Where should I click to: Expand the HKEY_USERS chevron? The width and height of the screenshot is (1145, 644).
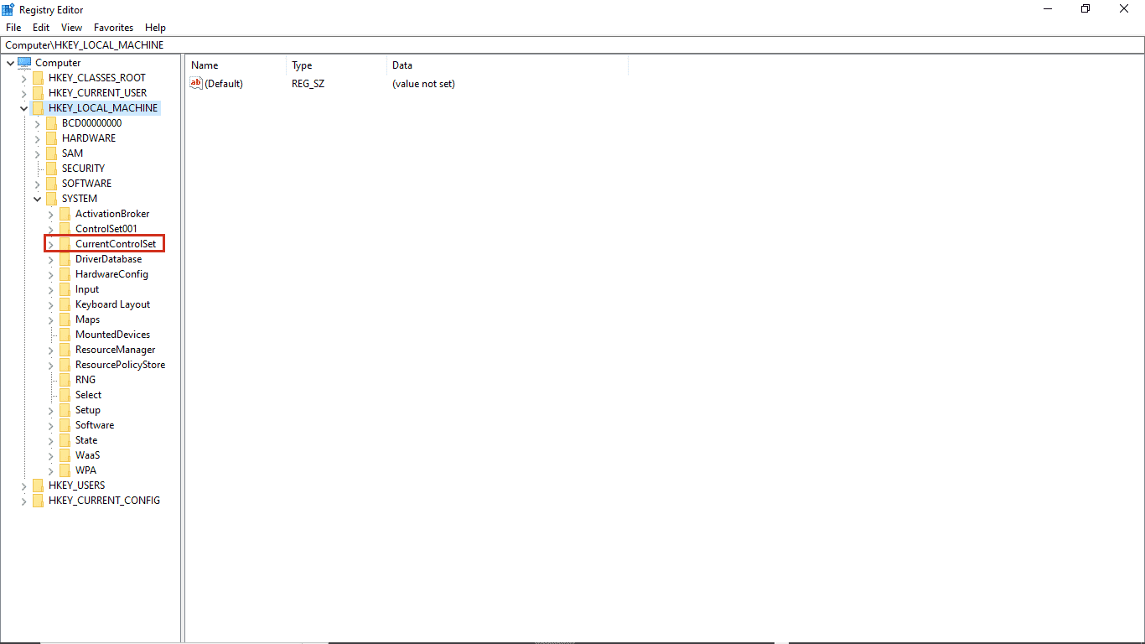tap(23, 486)
